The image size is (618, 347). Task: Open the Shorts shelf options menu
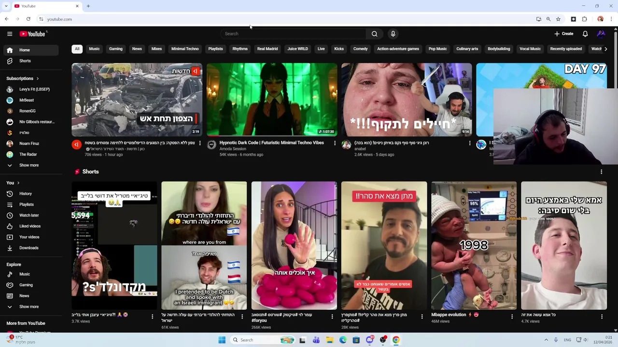[x=602, y=172]
